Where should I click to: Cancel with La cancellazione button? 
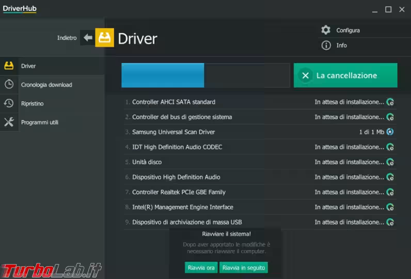tap(345, 75)
